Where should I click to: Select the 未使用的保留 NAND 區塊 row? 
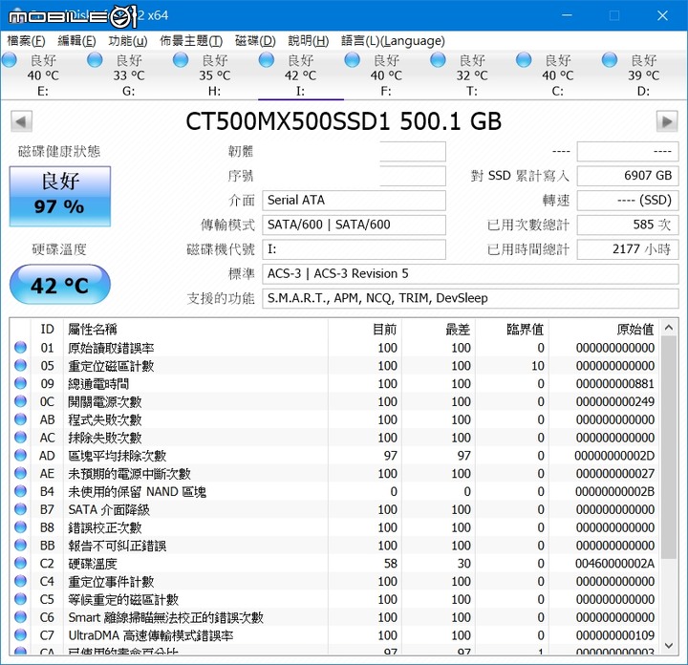click(334, 491)
